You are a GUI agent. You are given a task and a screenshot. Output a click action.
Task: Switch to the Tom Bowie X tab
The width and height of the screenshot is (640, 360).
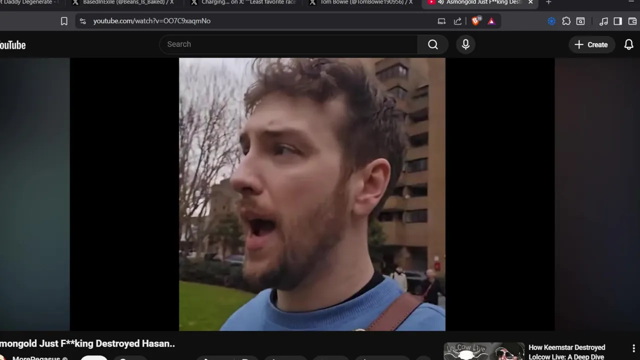(x=361, y=2)
